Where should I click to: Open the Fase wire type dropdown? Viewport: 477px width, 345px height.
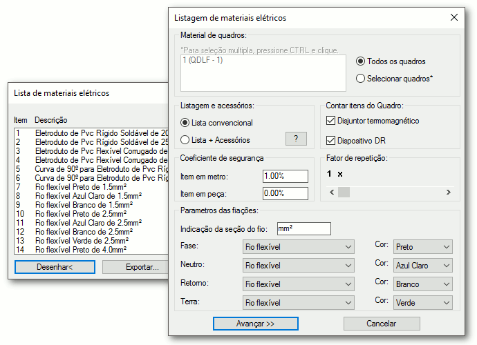[299, 247]
